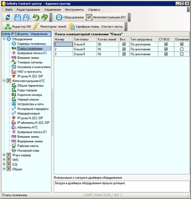Sort by Кол-во линий column header
This screenshot has width=191, height=199.
[x=108, y=39]
